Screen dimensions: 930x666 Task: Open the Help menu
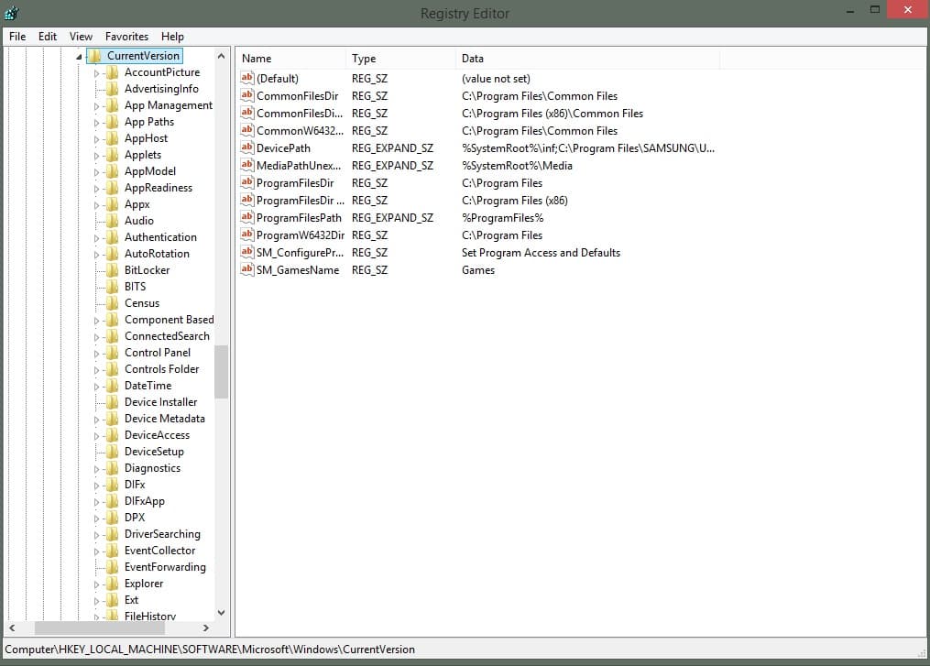click(172, 36)
